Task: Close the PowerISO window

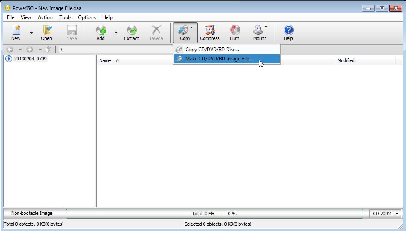Action: (x=396, y=8)
